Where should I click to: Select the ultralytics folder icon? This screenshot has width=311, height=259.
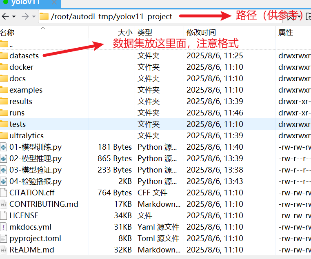(4, 135)
